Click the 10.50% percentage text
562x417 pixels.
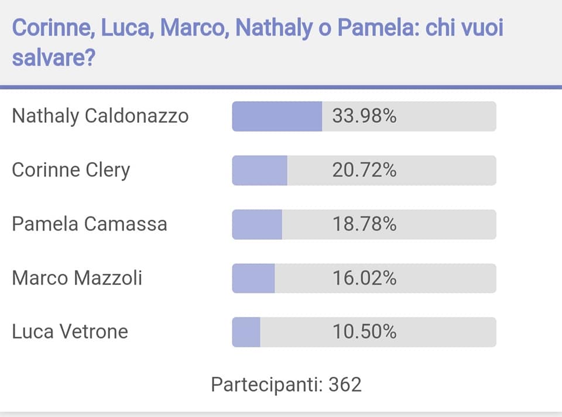(364, 332)
